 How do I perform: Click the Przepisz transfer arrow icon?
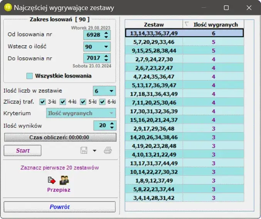pyautogui.click(x=52, y=180)
